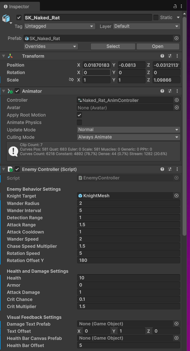Click Scale constrained proportions link icon
The image size is (190, 351).
pyautogui.click(x=71, y=80)
